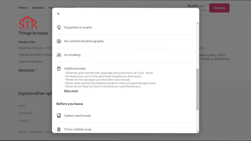Open the Groningen destination link
Image resolution: width=251 pixels, height=141 pixels.
click(x=25, y=113)
